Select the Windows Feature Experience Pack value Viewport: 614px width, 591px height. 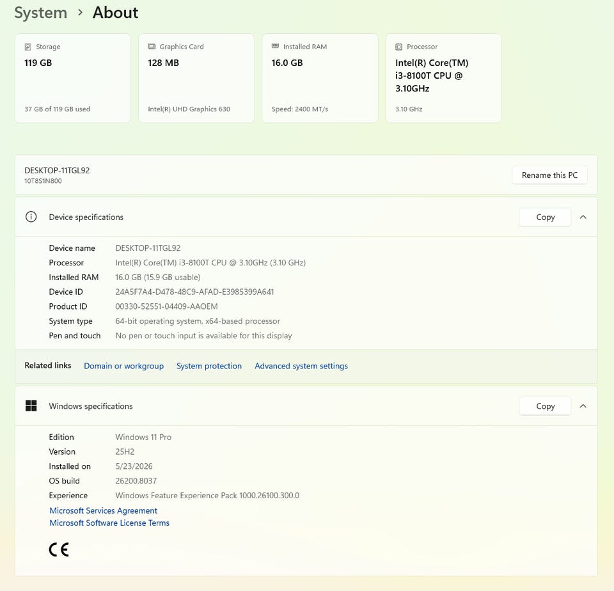tap(207, 496)
